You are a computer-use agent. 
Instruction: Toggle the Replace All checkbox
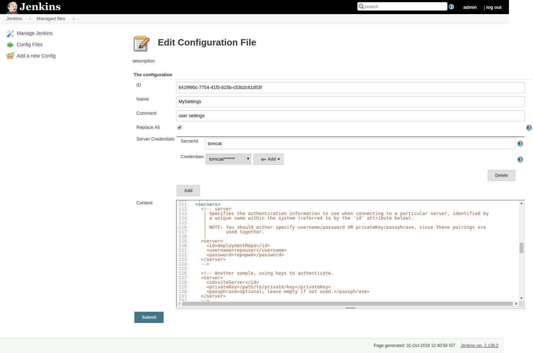(180, 127)
